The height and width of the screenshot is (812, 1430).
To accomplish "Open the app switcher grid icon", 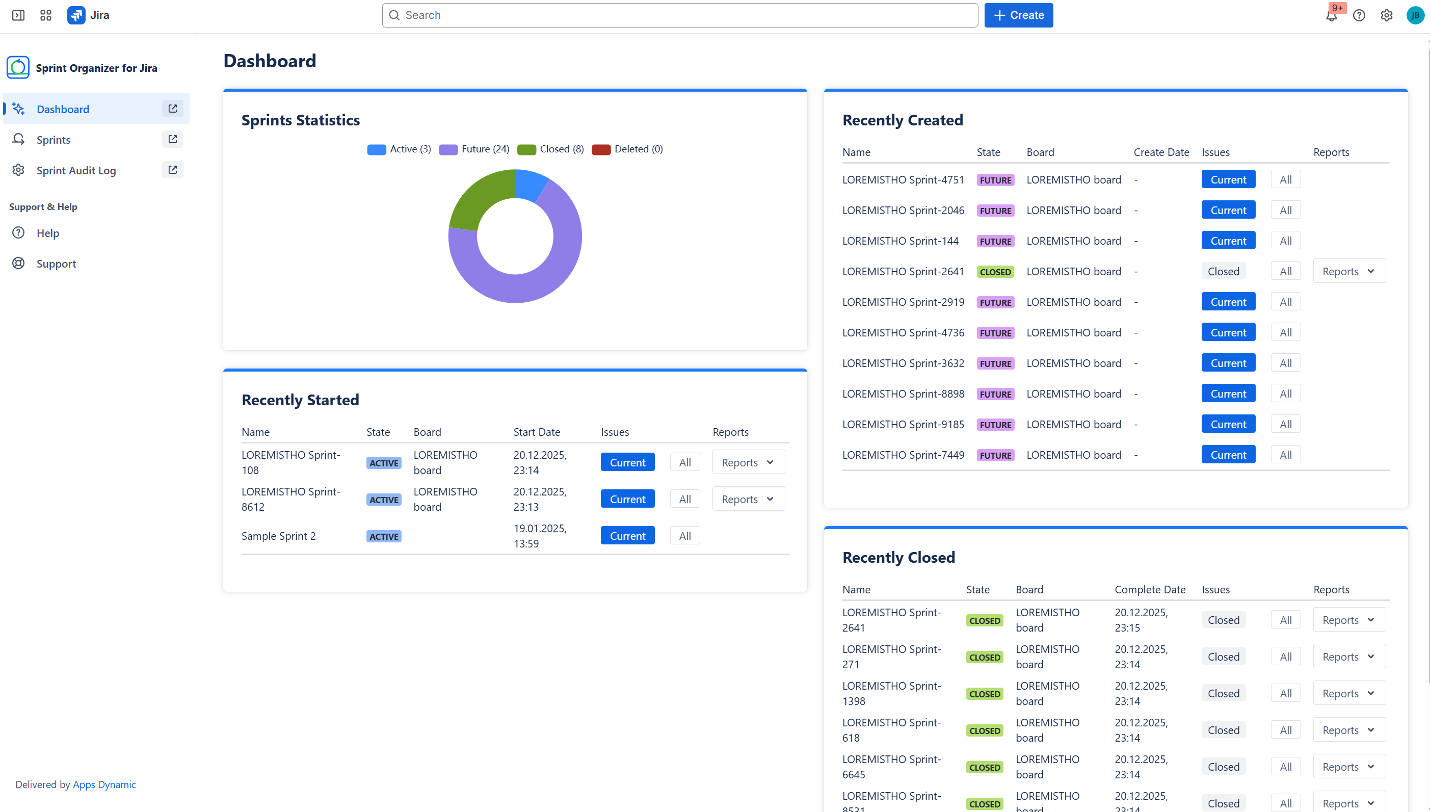I will click(x=46, y=15).
